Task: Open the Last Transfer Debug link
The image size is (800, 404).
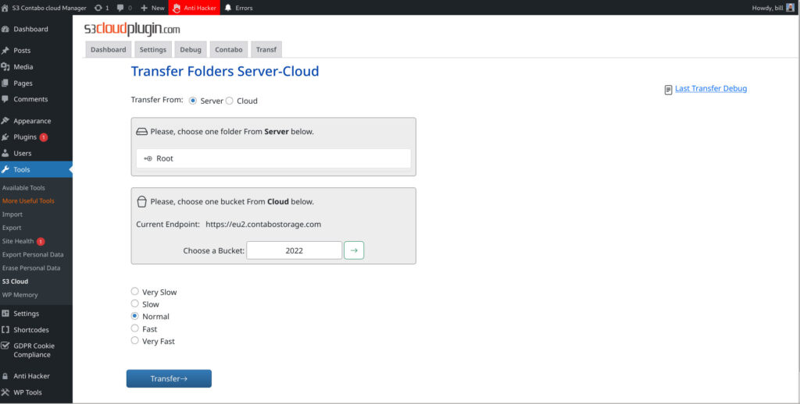Action: click(x=711, y=89)
